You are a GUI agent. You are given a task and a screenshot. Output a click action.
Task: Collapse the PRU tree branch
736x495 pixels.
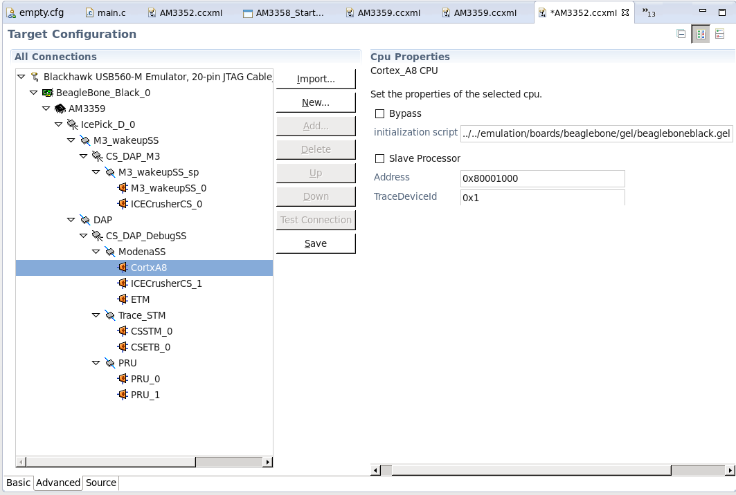click(96, 363)
